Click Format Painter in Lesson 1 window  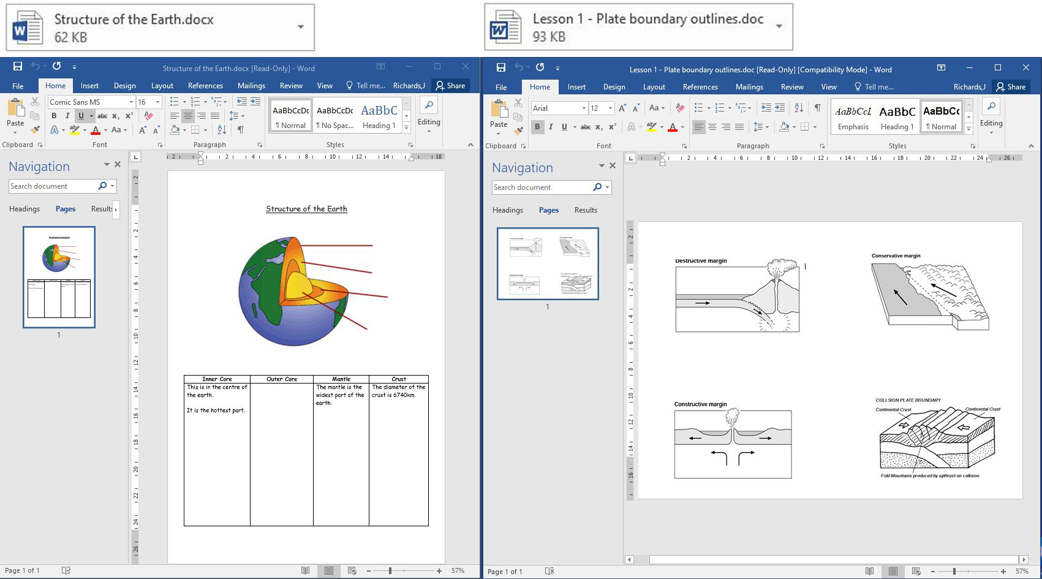[518, 130]
